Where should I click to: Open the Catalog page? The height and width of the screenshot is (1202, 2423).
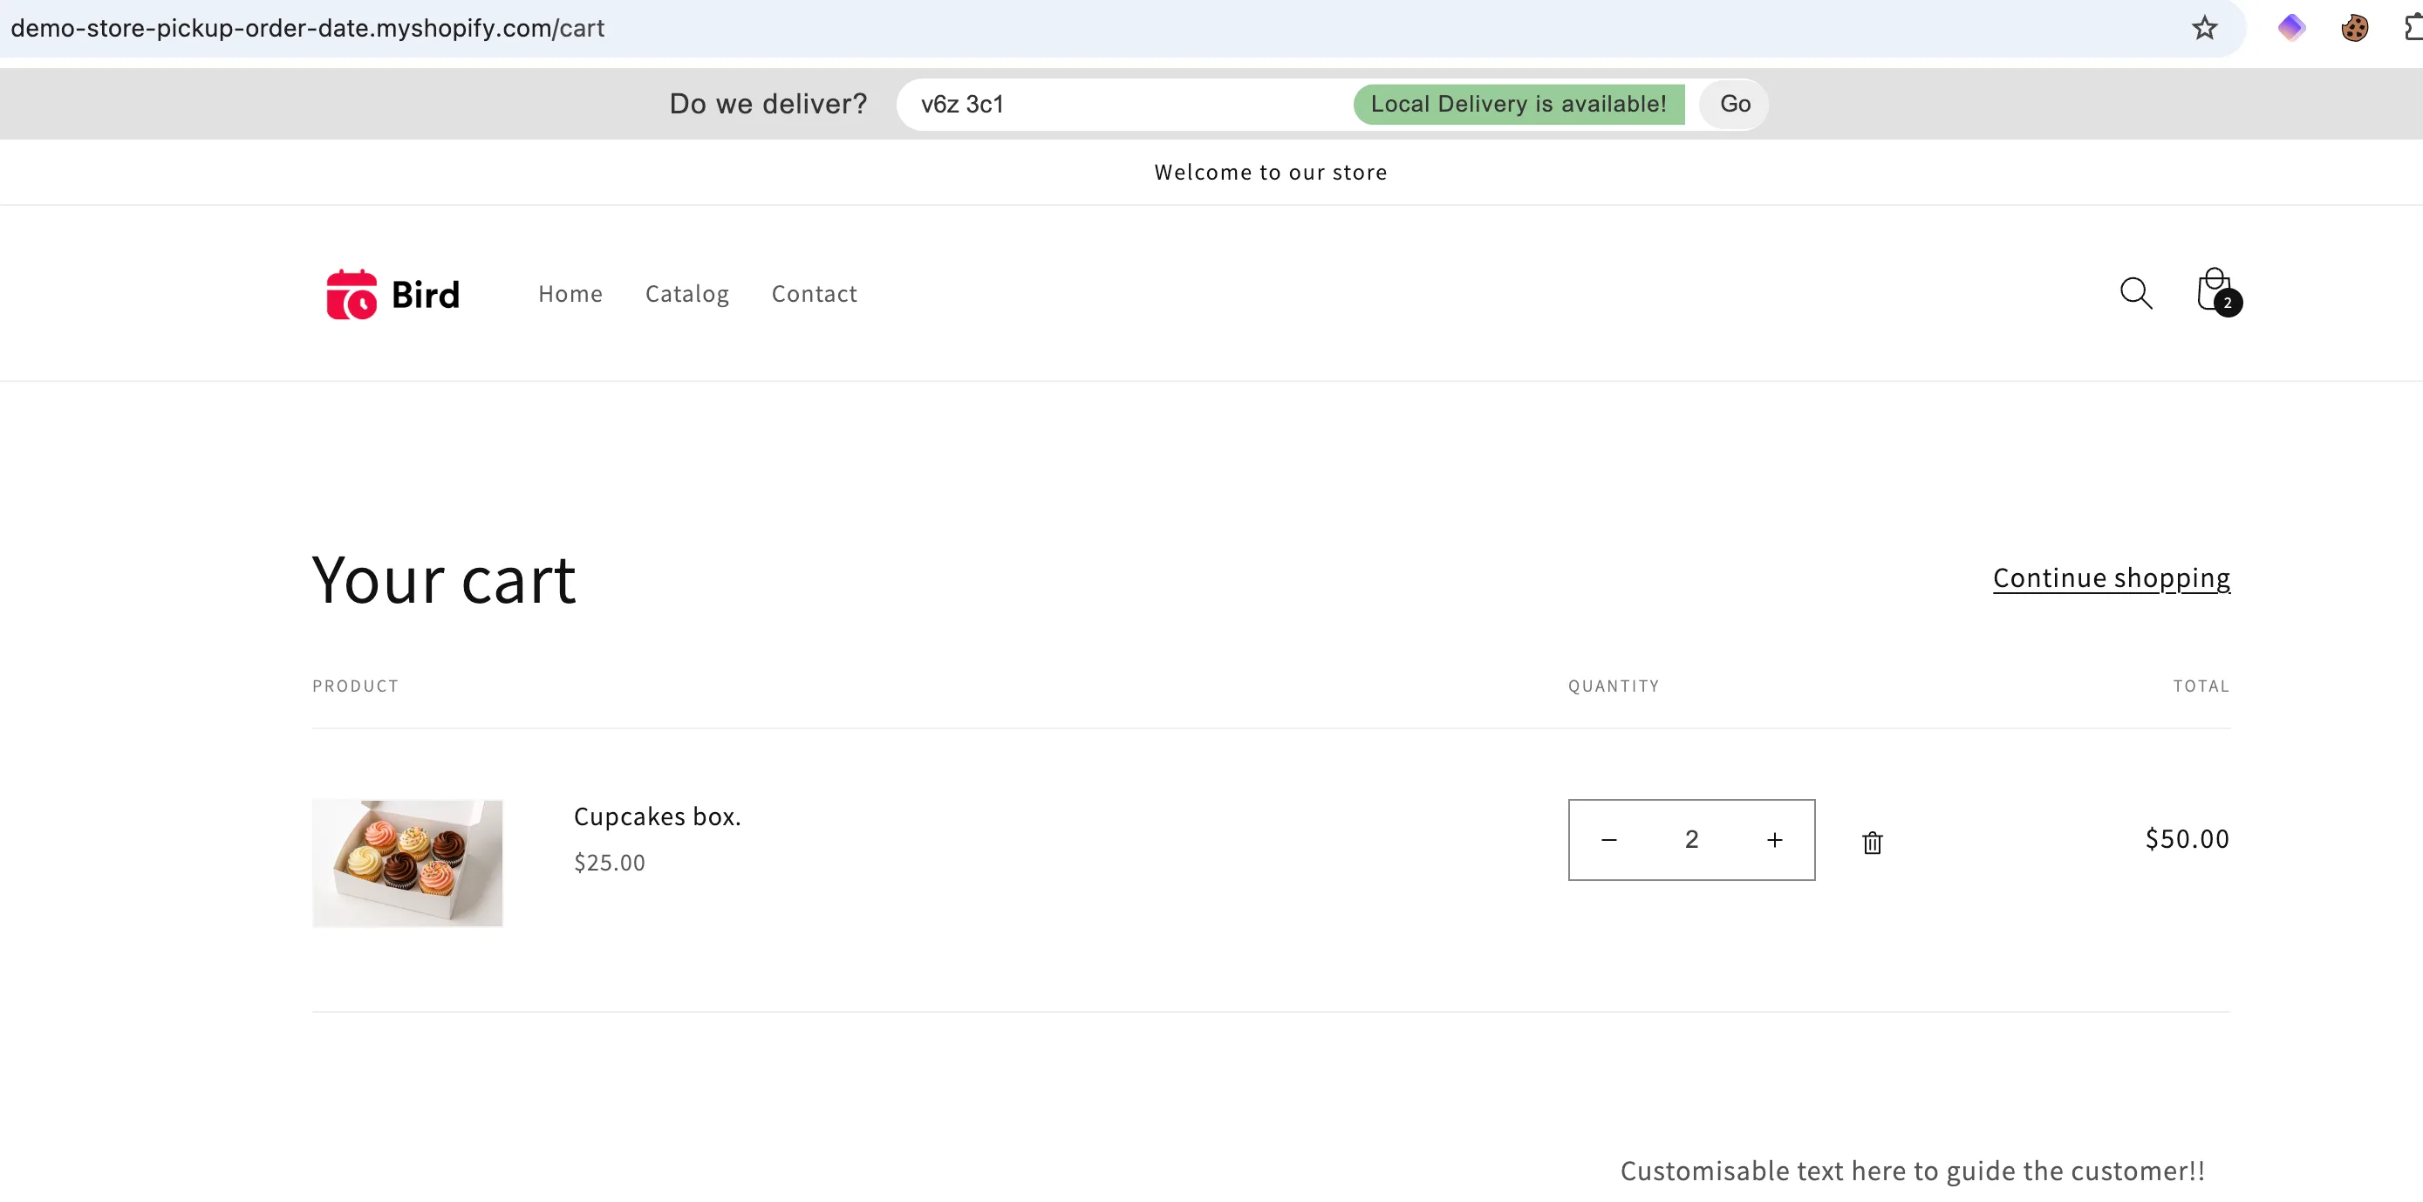686,293
